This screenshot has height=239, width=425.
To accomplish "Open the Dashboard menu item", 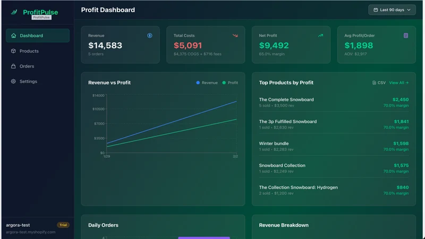I will click(x=38, y=36).
